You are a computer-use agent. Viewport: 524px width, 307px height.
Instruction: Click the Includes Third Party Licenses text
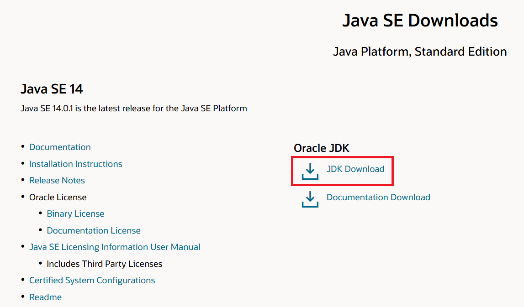[105, 264]
